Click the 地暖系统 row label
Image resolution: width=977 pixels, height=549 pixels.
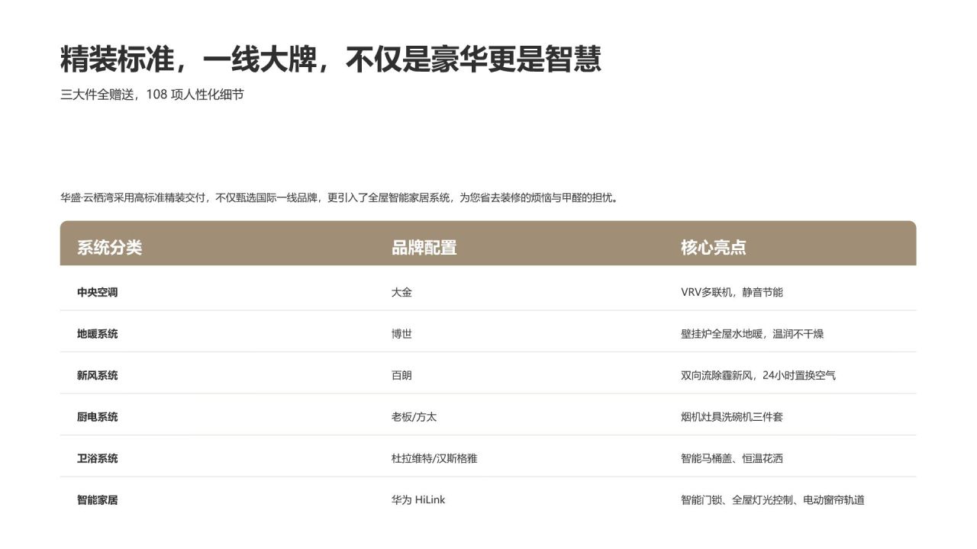[x=97, y=334]
